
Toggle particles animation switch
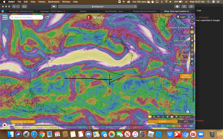(x=148, y=112)
